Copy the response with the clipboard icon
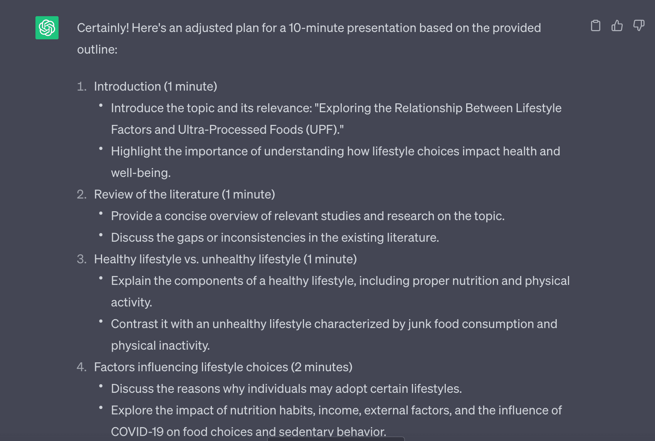 coord(596,26)
